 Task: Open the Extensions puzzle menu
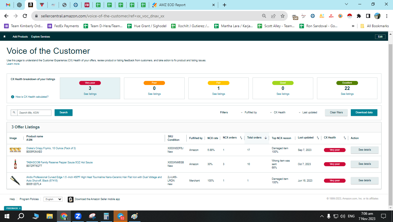coord(359,16)
